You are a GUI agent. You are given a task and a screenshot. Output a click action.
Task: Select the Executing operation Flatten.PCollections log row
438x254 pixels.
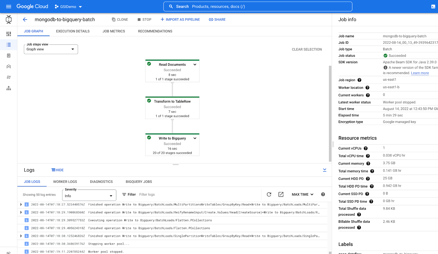[x=172, y=220]
